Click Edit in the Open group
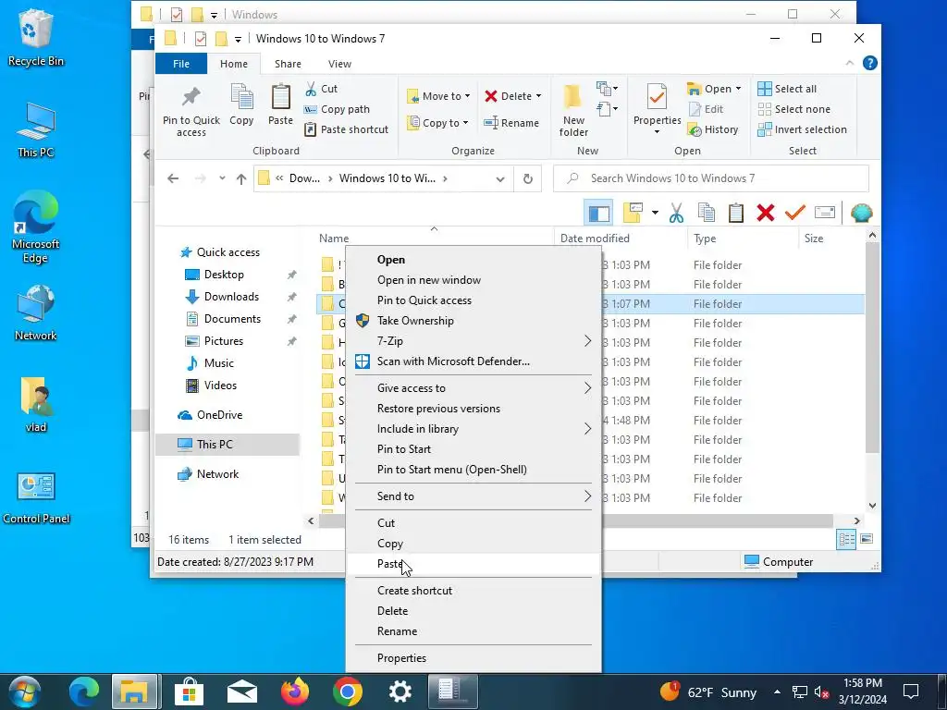This screenshot has height=710, width=947. (x=706, y=109)
